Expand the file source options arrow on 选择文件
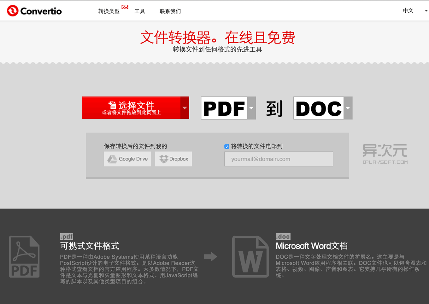Screen dimensions: 429x304 click(185, 108)
